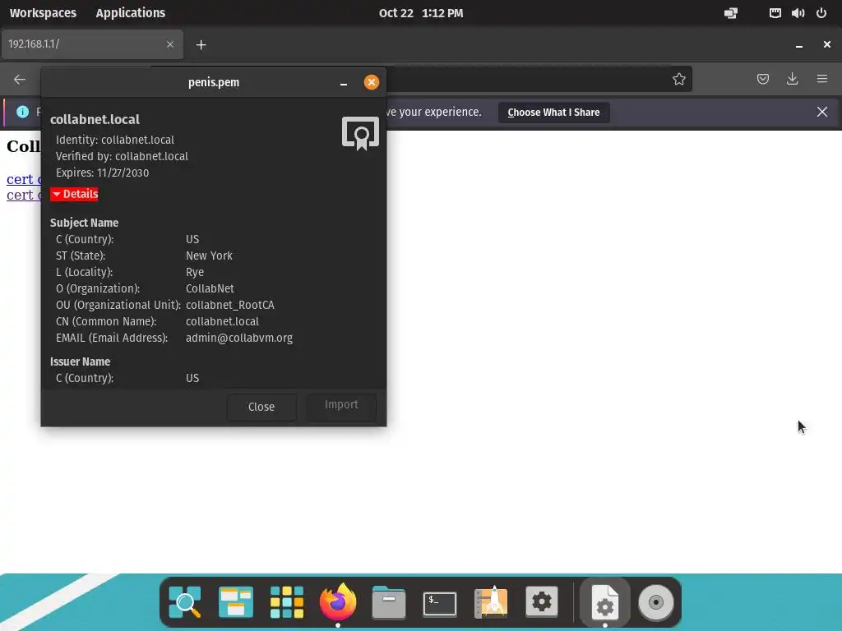Click the certificate viewer file icon in dock
This screenshot has width=842, height=631.
click(604, 602)
